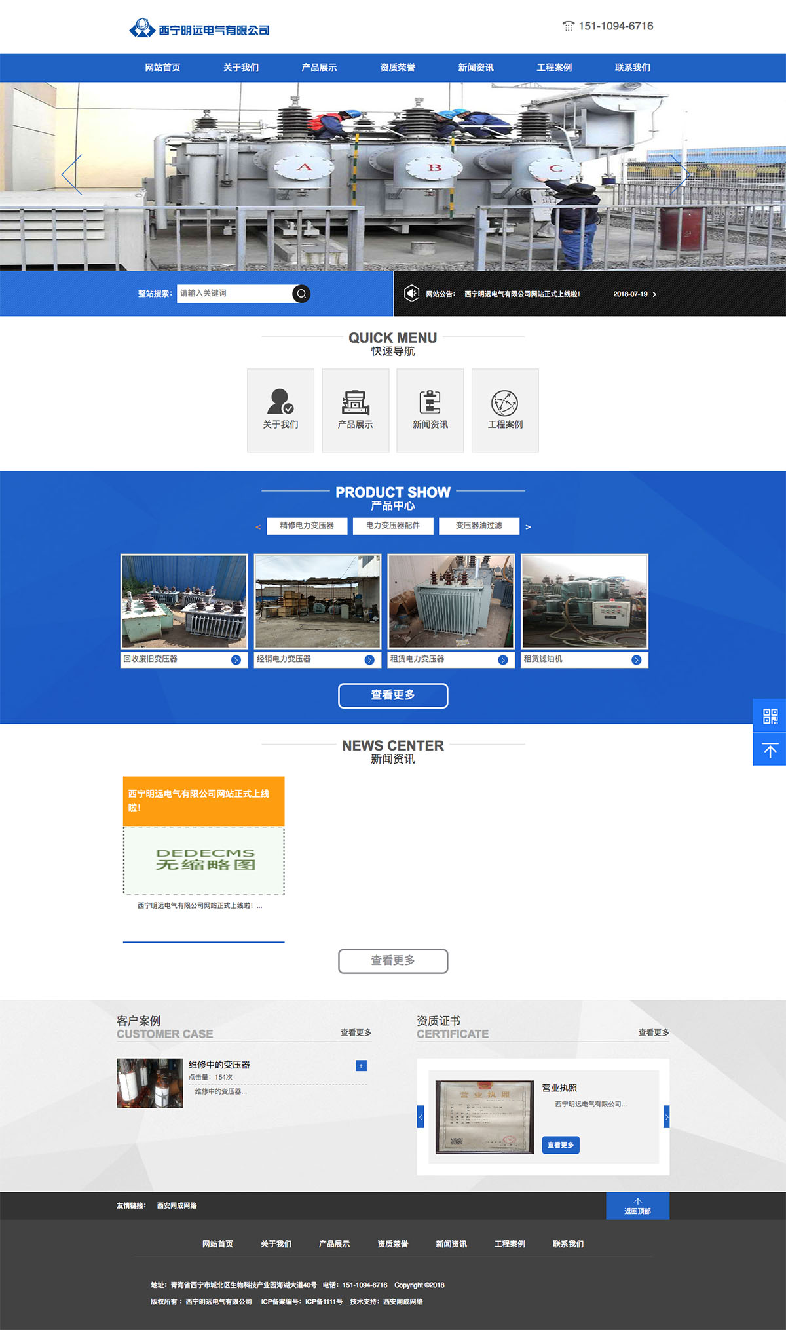Select the 电力变压器配件 product tab
This screenshot has height=1330, width=786.
coord(393,526)
